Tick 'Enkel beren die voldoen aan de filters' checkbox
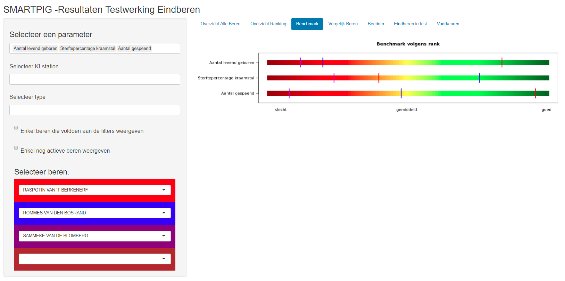The width and height of the screenshot is (565, 281). point(16,128)
